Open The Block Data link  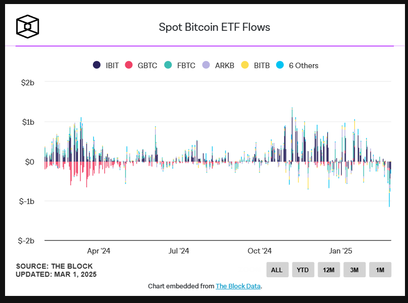tap(238, 286)
